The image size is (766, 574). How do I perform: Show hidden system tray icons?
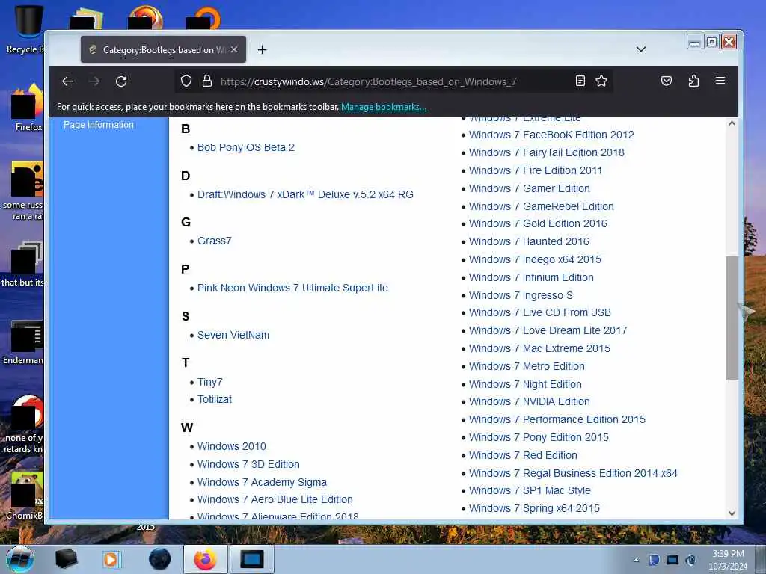636,560
